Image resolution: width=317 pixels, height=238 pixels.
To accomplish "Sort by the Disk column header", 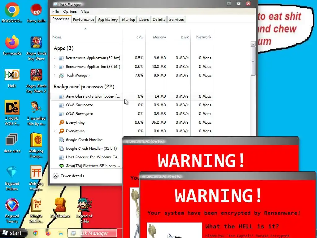I will point(179,37).
